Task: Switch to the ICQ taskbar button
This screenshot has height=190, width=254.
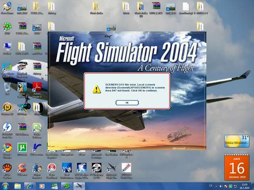Action: [67, 186]
